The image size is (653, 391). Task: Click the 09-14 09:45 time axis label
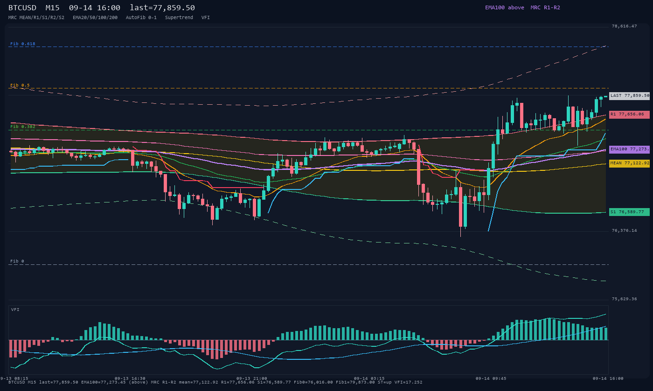491,378
